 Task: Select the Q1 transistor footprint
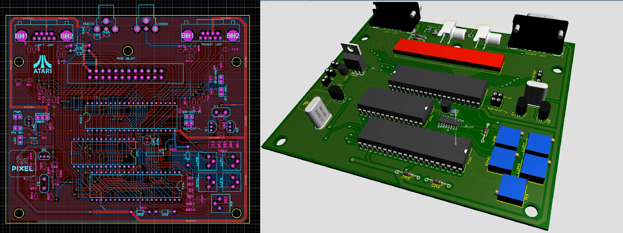coord(212,126)
